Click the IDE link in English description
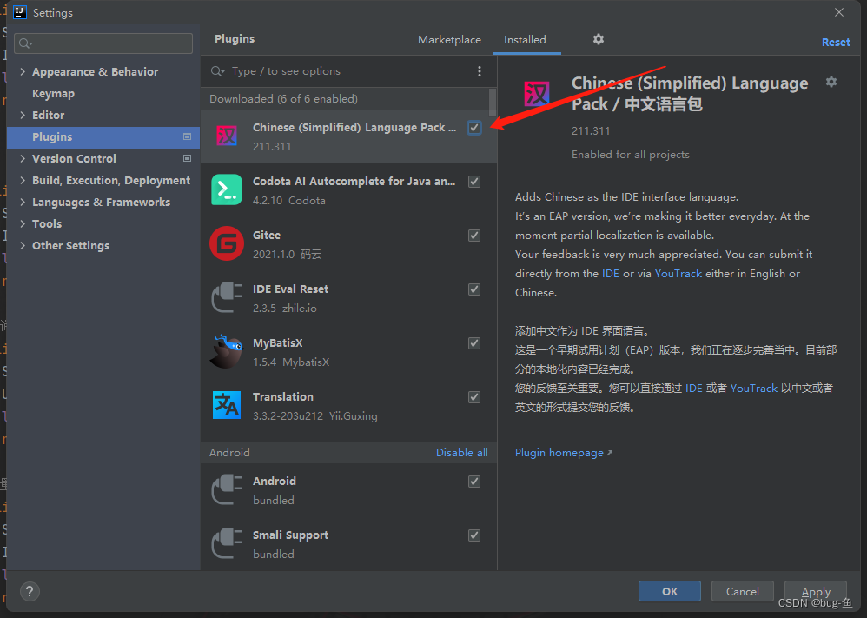 point(611,273)
